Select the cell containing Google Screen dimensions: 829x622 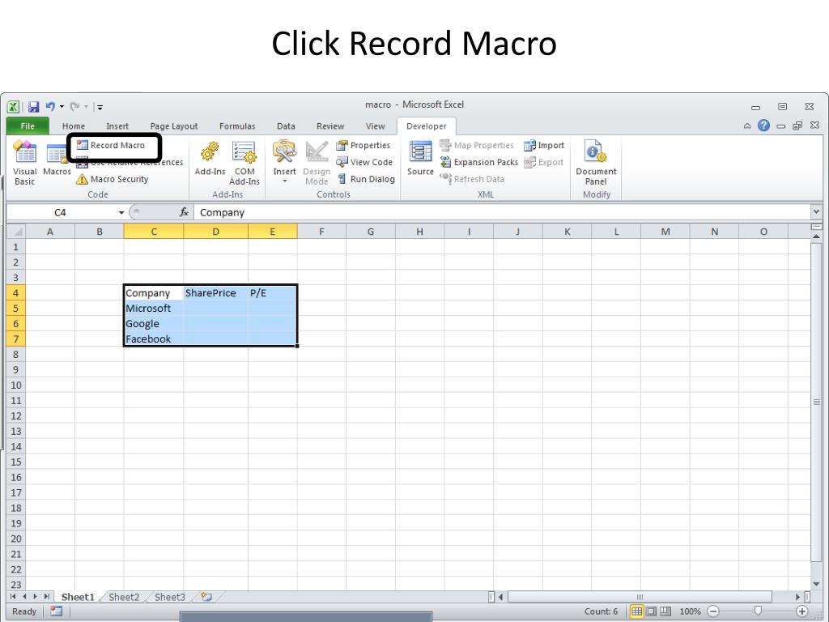pyautogui.click(x=153, y=324)
